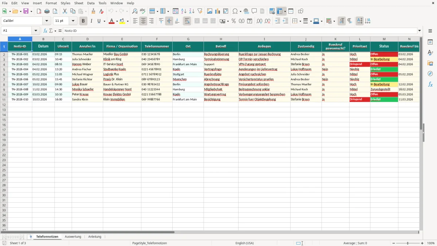Switch to the Auswertung sheet tab
Screen dimensions: 437x246
tap(73, 237)
